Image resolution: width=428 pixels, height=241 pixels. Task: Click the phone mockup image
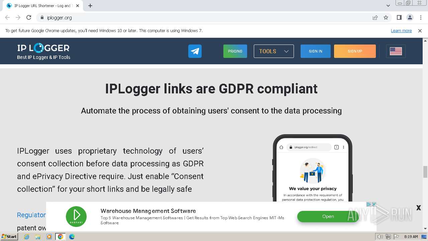point(312,168)
